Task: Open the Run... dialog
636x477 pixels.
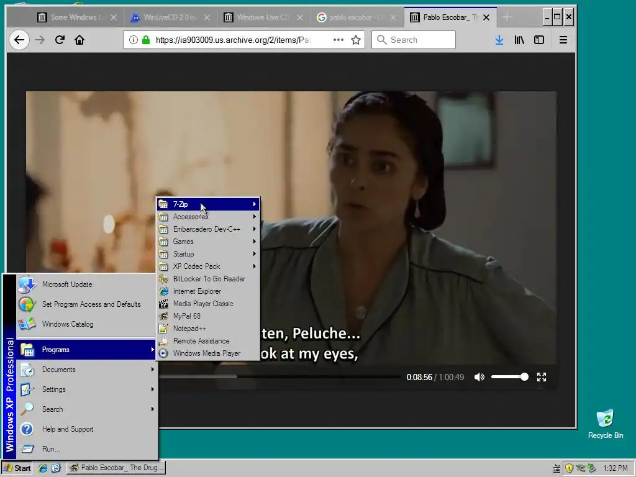Action: [x=86, y=449]
